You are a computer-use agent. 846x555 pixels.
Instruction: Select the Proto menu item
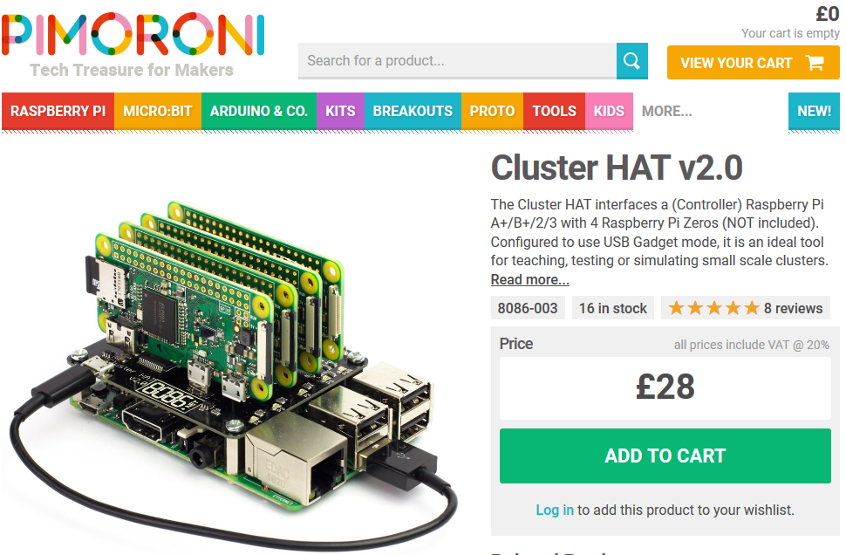tap(492, 111)
